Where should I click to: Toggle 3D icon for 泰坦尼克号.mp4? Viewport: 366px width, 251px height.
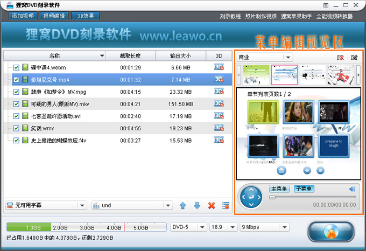[x=219, y=79]
